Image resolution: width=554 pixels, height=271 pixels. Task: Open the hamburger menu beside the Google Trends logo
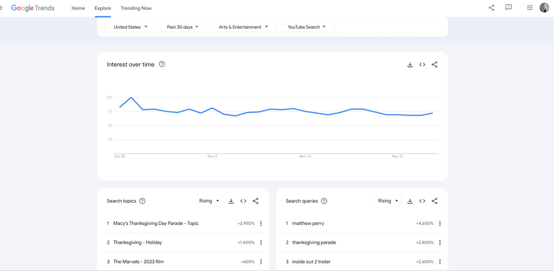1,8
